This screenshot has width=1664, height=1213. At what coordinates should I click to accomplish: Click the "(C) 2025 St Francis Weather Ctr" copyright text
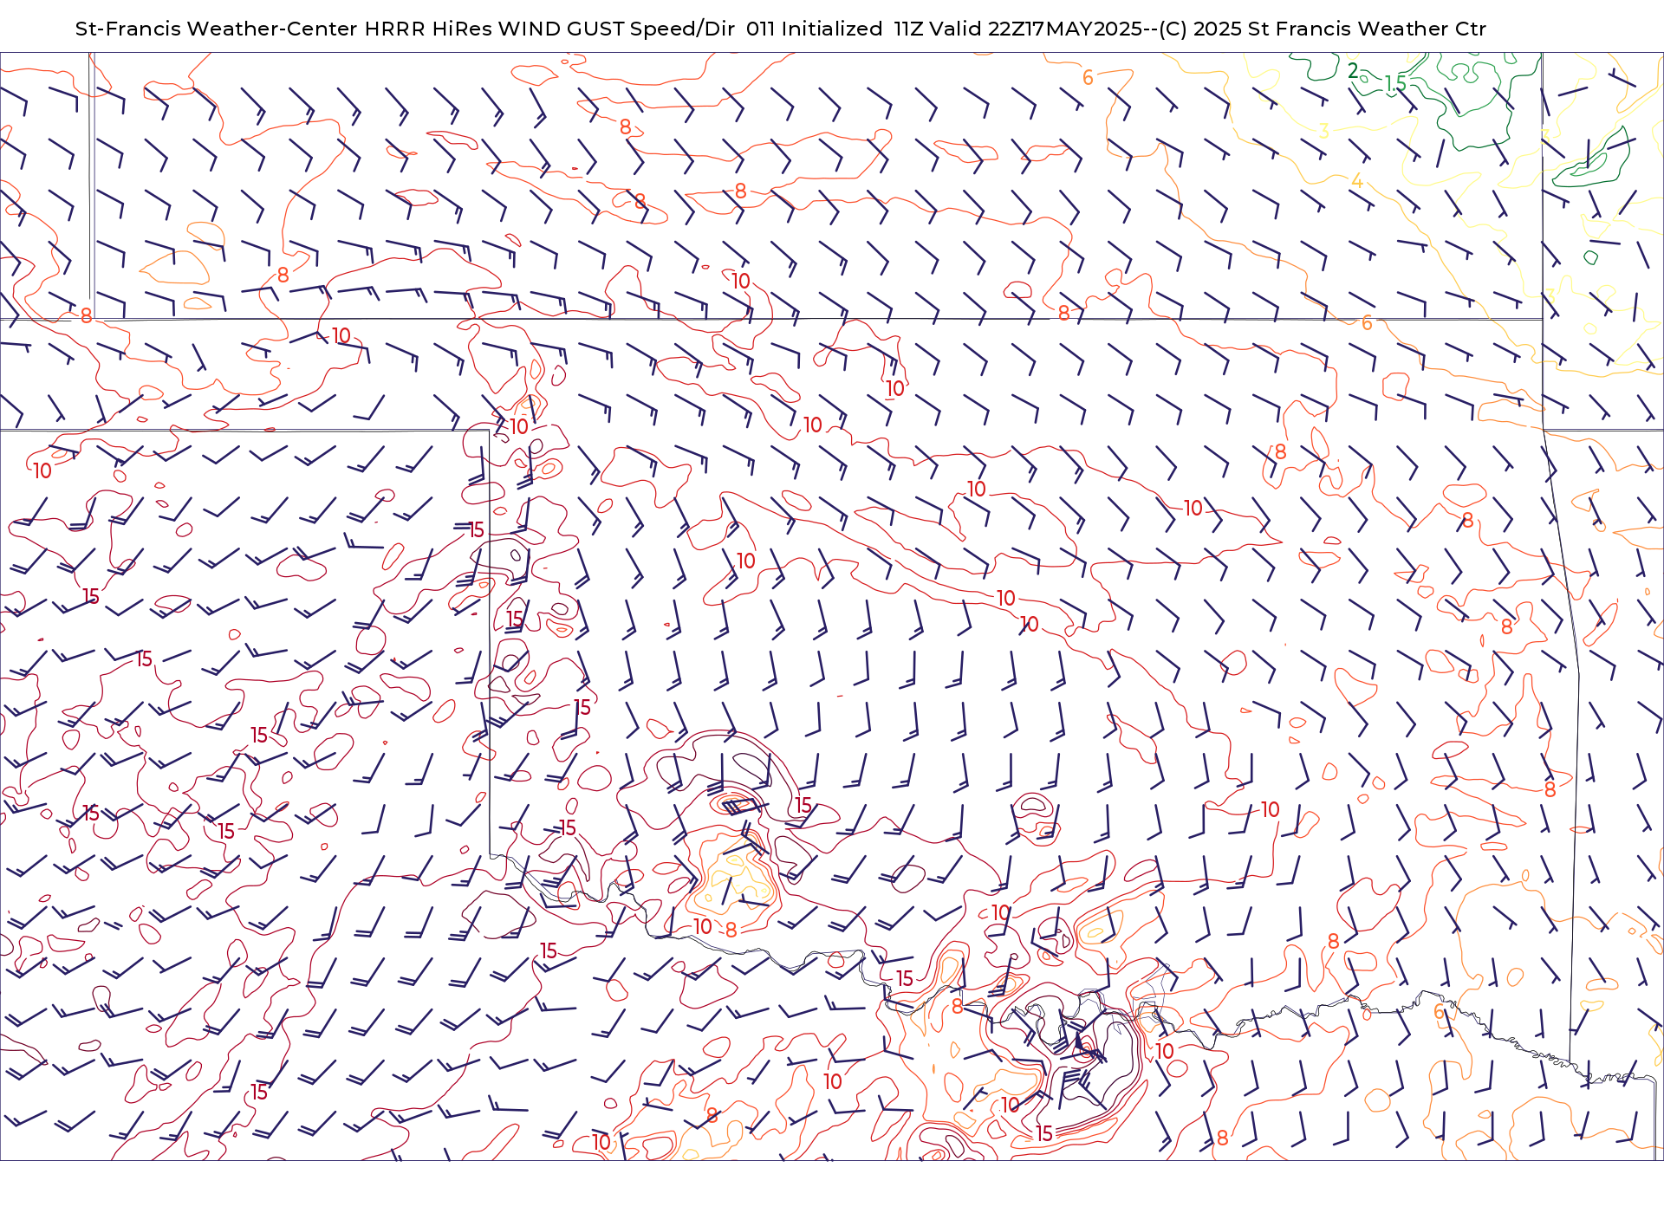(1323, 29)
